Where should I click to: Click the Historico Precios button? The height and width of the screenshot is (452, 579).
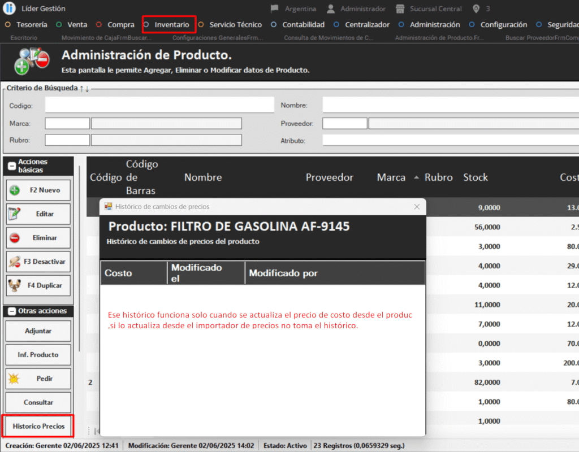(38, 426)
